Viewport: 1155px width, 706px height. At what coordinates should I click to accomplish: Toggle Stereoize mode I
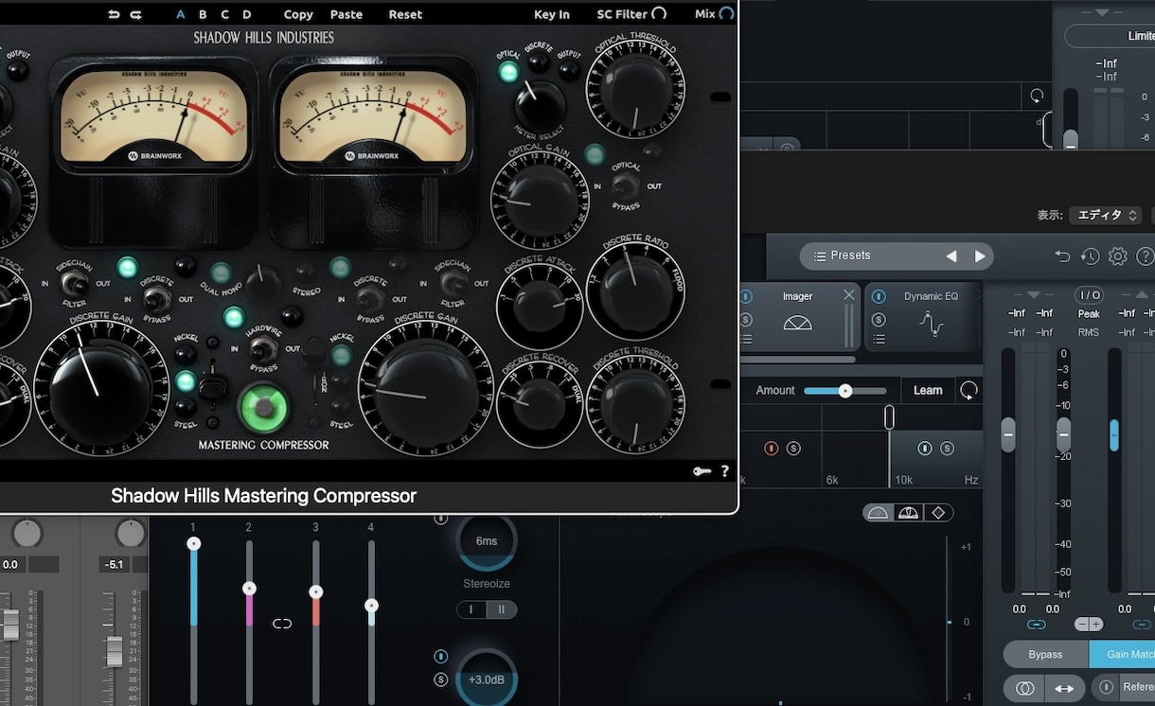tap(471, 609)
